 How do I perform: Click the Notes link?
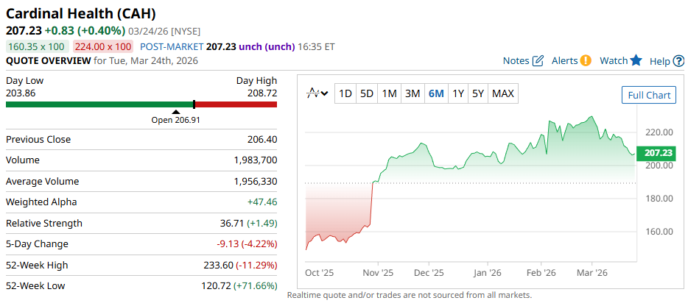516,60
